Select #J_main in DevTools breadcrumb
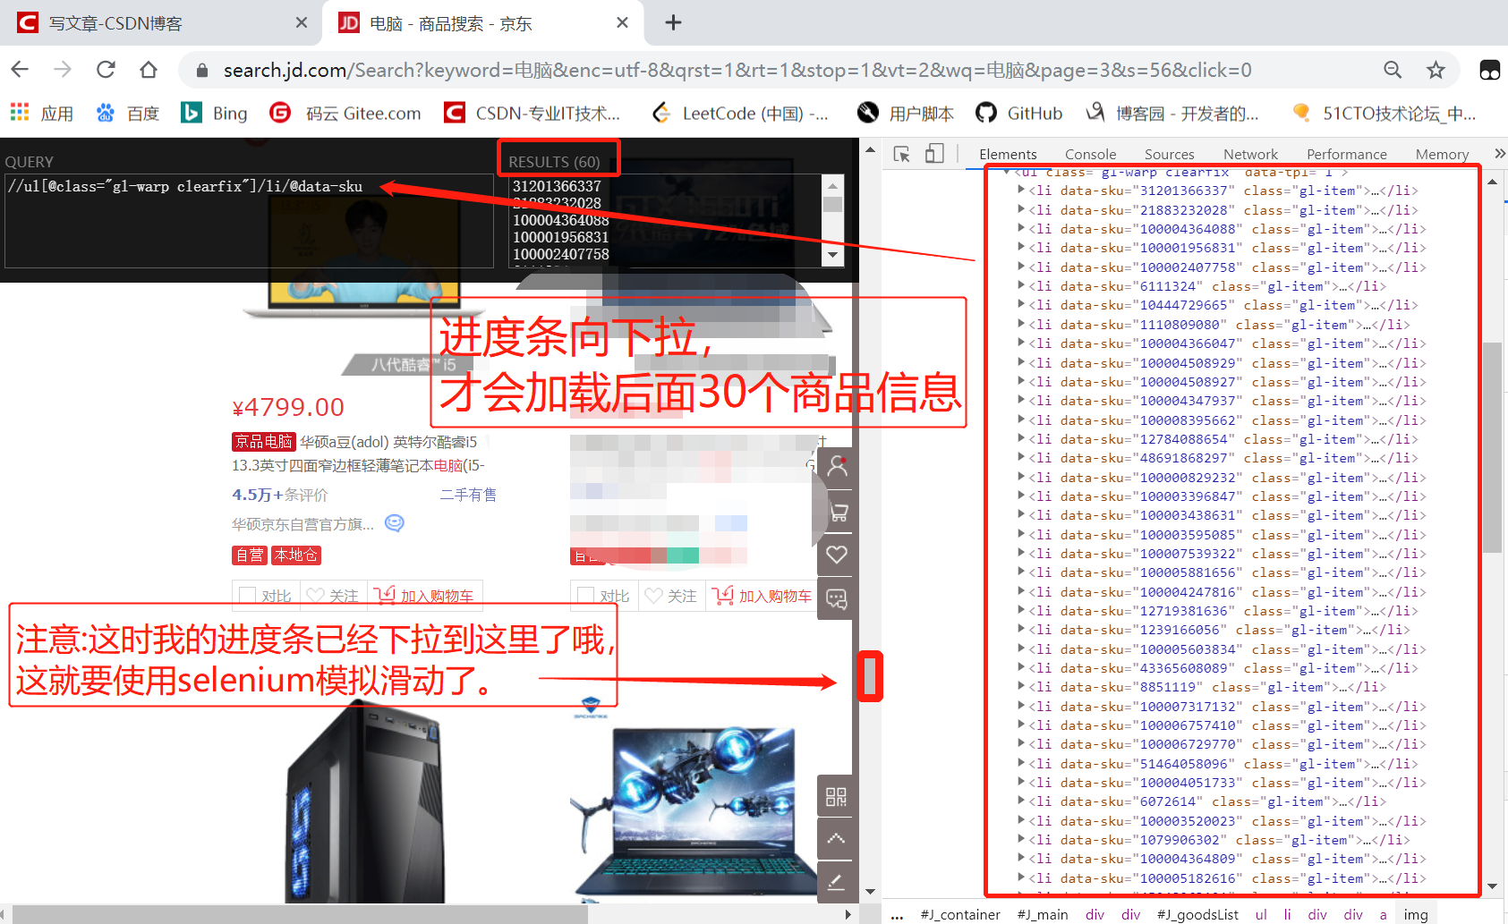 coord(1043,914)
